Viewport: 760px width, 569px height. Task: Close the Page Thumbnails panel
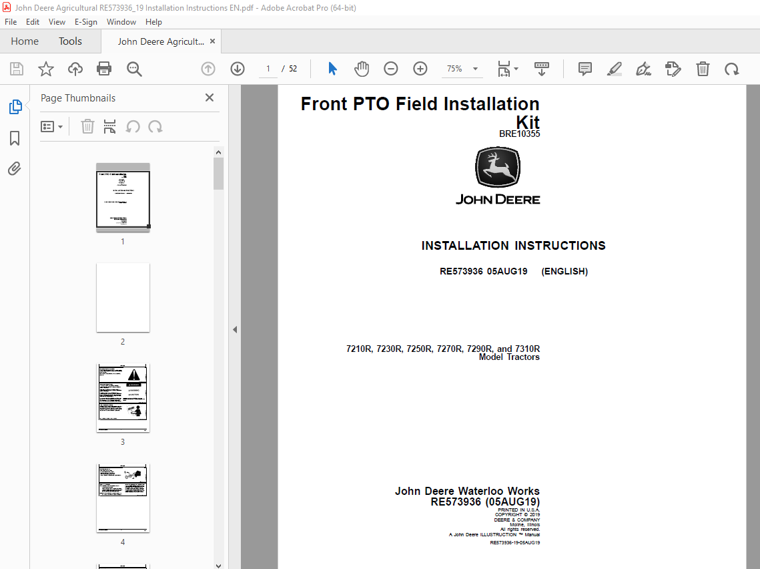[210, 98]
